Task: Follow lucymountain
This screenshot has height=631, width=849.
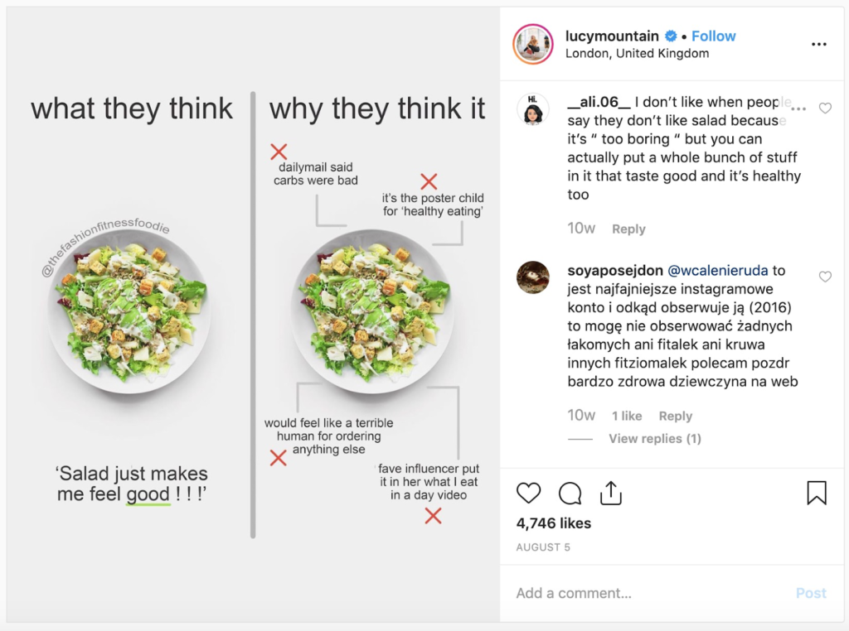Action: pos(714,36)
